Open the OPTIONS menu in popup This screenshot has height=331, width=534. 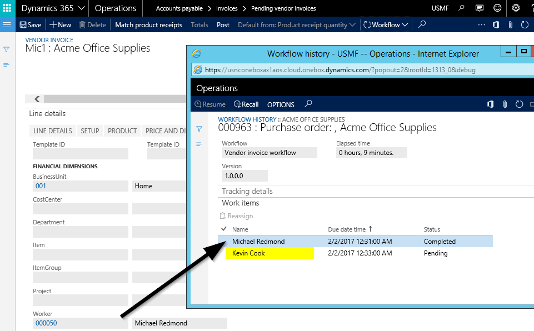pos(281,104)
